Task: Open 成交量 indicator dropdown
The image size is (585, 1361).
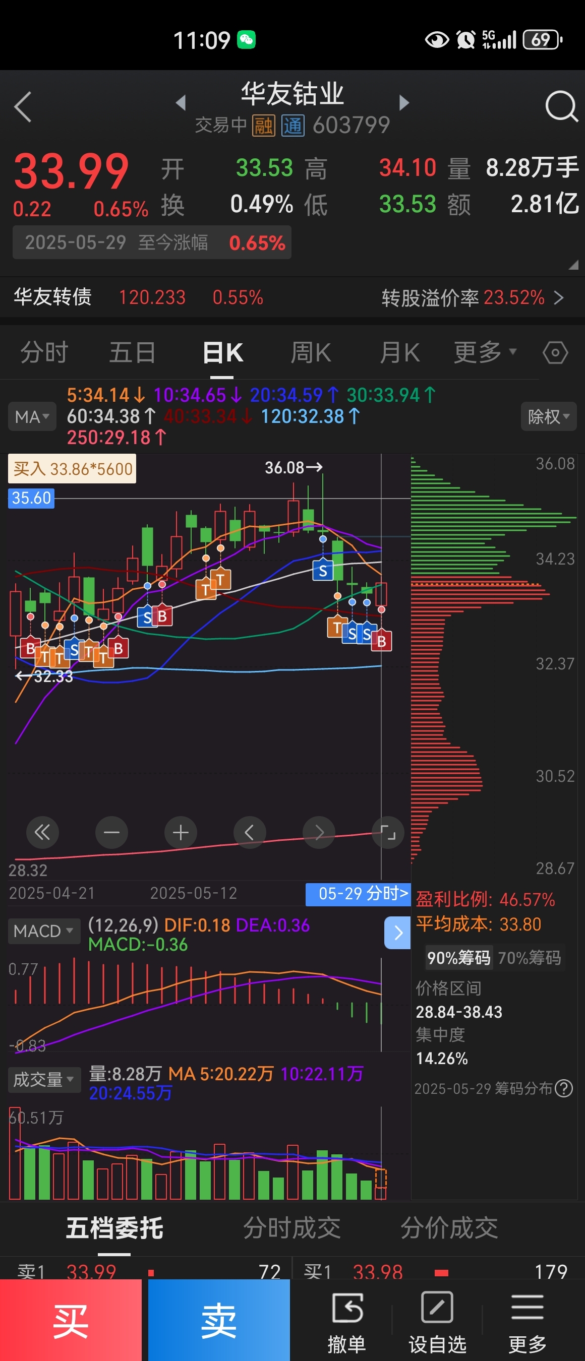Action: (44, 1079)
